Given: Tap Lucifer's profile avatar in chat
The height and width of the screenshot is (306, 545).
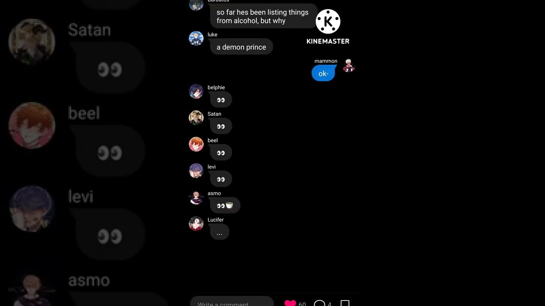Looking at the screenshot, I should coord(196,224).
